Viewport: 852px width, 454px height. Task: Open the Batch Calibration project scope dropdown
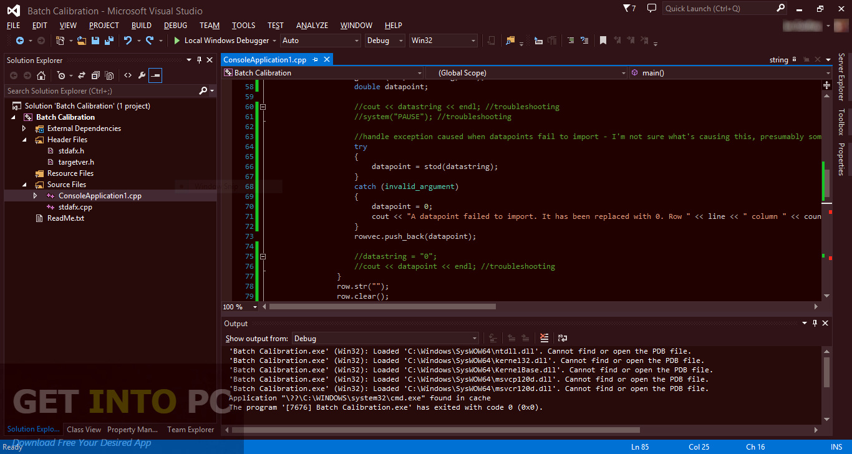click(322, 73)
